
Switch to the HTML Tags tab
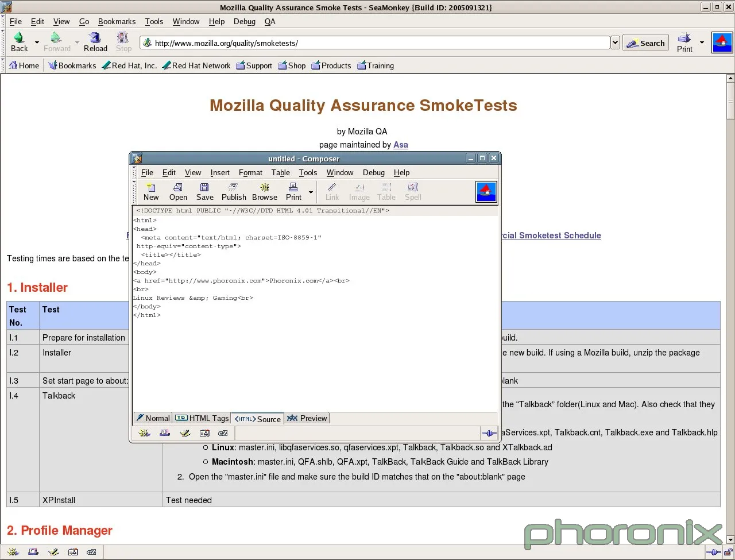tap(202, 418)
